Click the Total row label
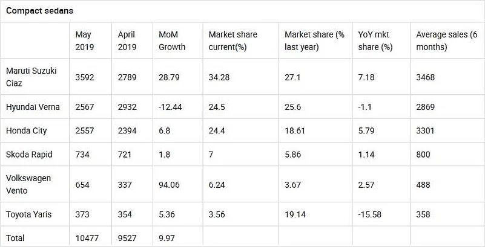485x247 pixels. point(15,237)
